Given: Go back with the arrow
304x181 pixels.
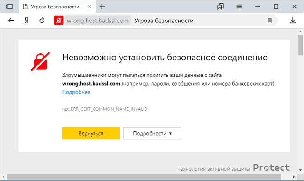Looking at the screenshot, I should tap(11, 21).
